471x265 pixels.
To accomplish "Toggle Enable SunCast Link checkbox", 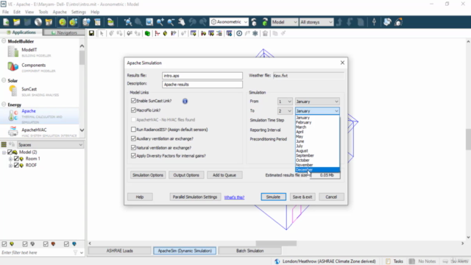I will [133, 101].
